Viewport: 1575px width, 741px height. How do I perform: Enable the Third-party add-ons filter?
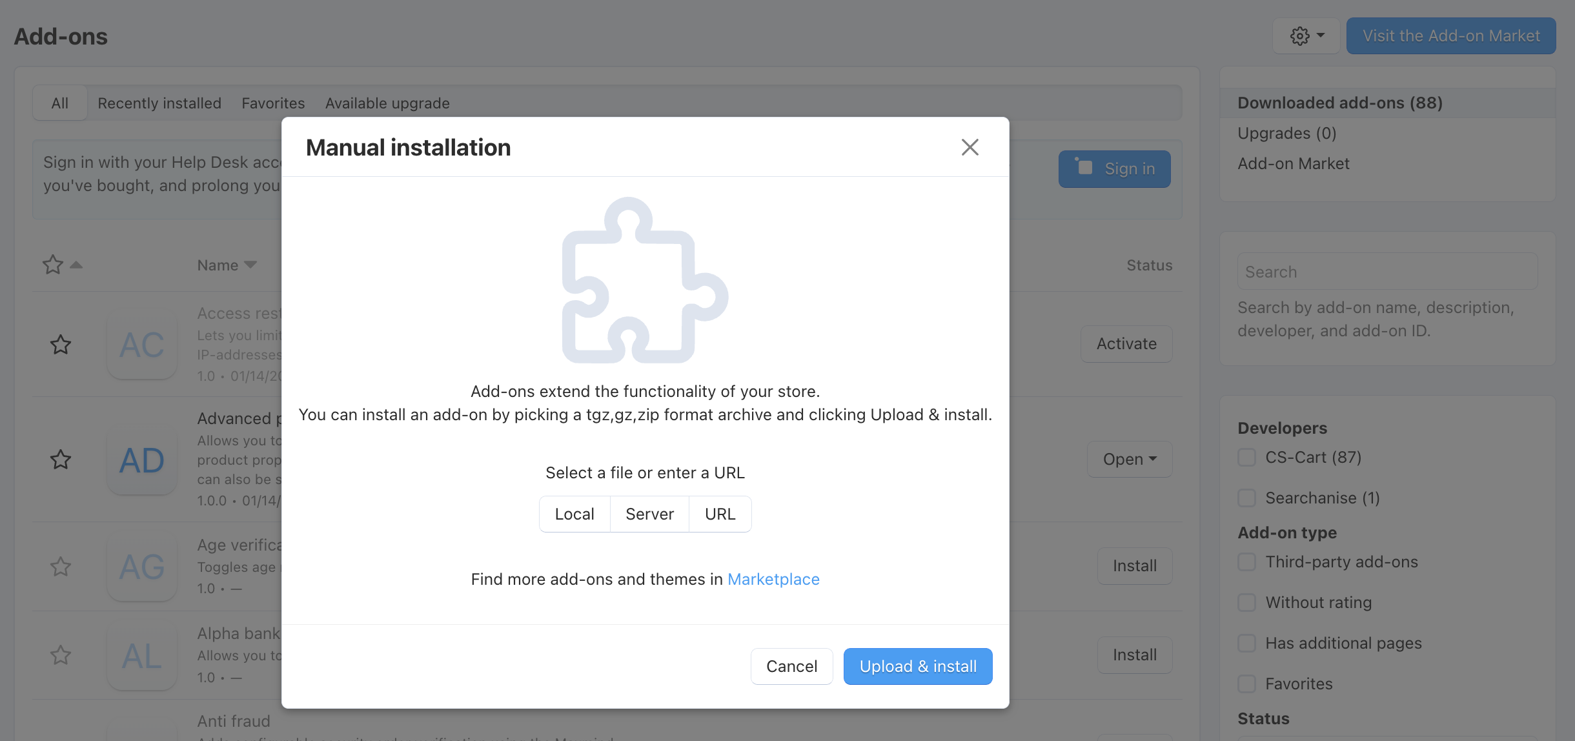click(x=1247, y=562)
